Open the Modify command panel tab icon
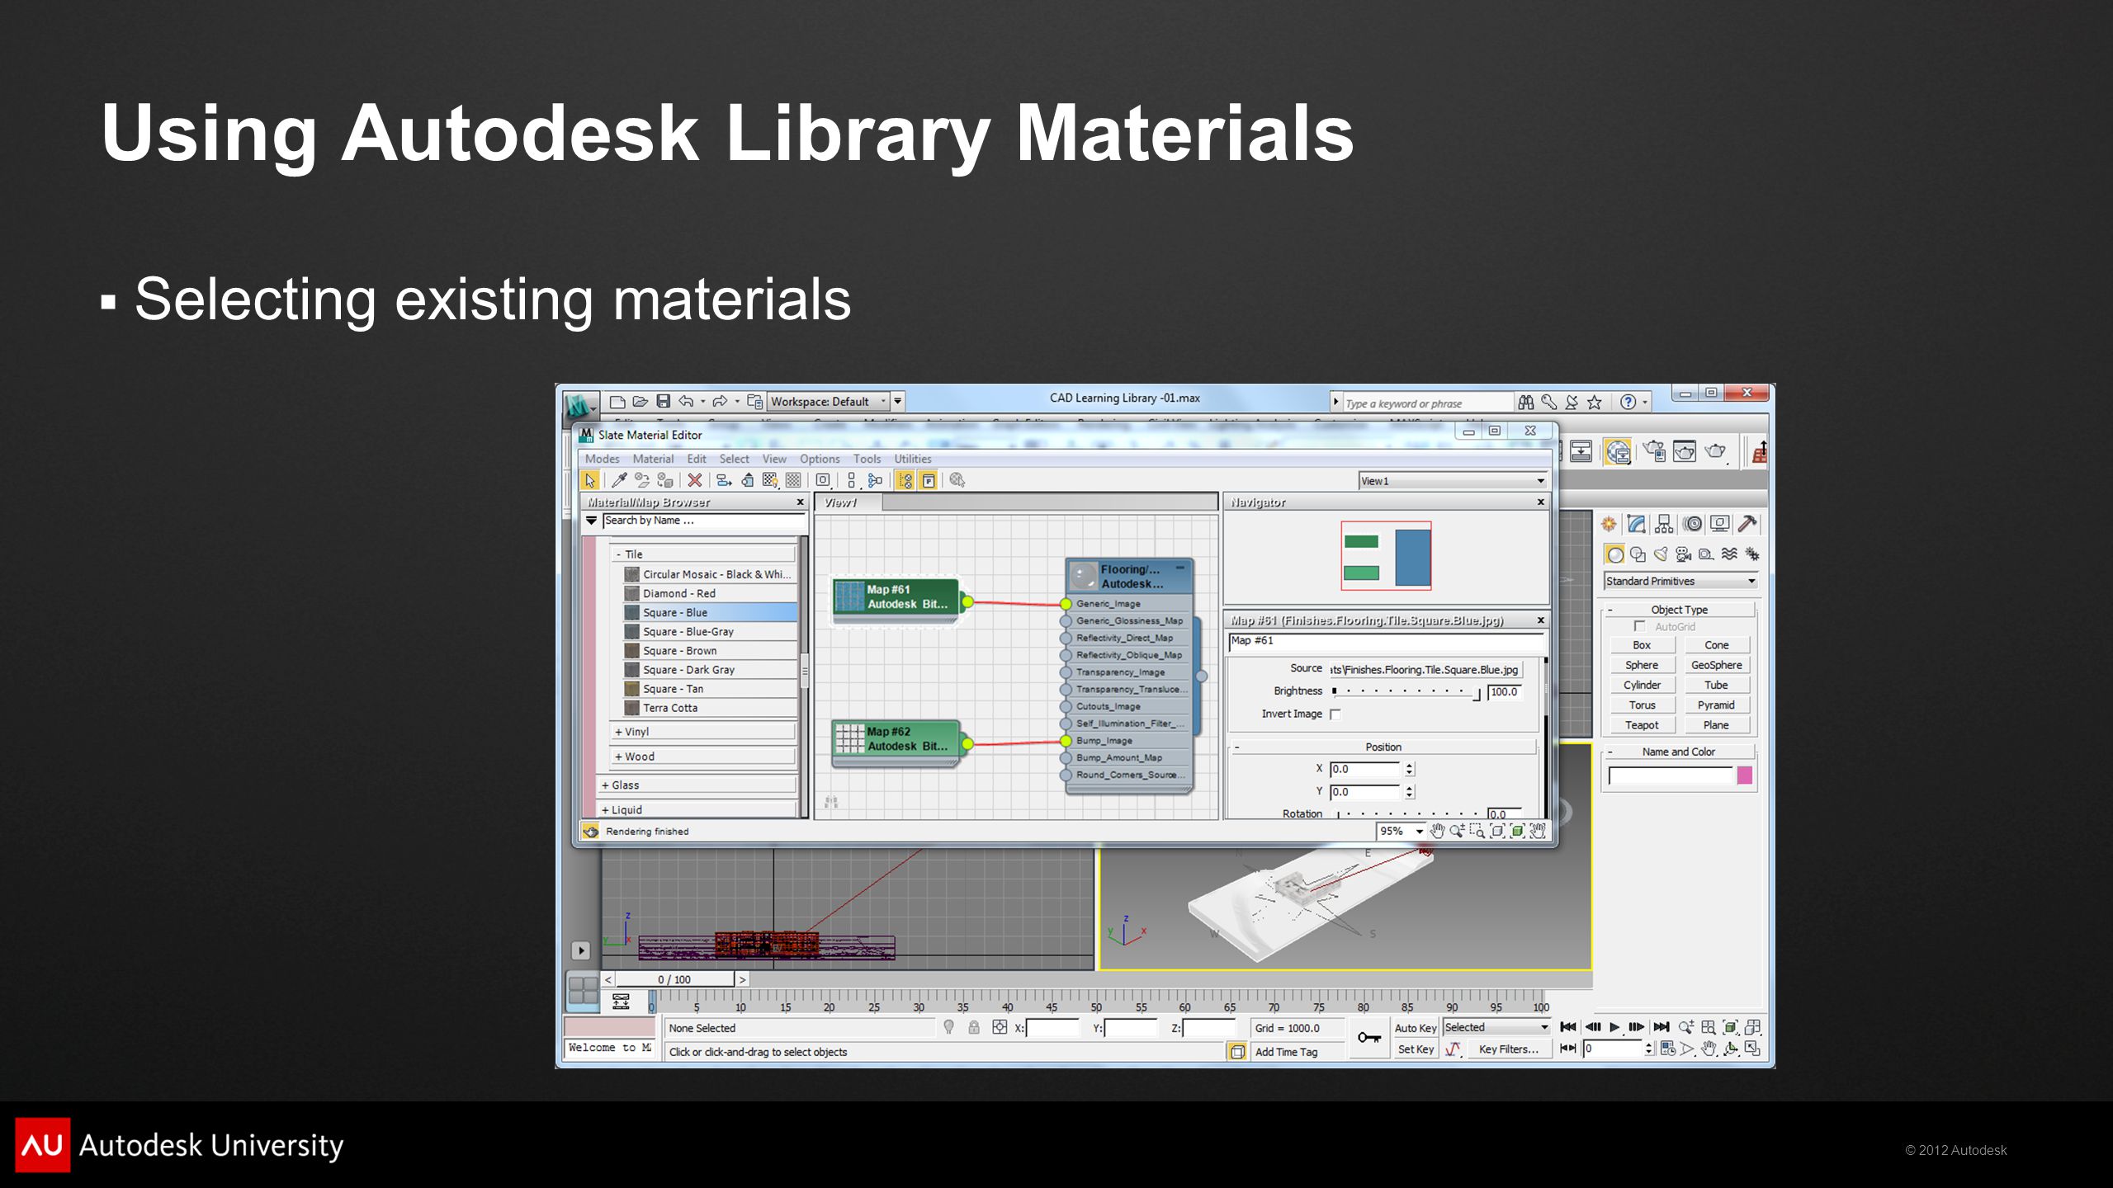The height and width of the screenshot is (1188, 2113). tap(1636, 524)
